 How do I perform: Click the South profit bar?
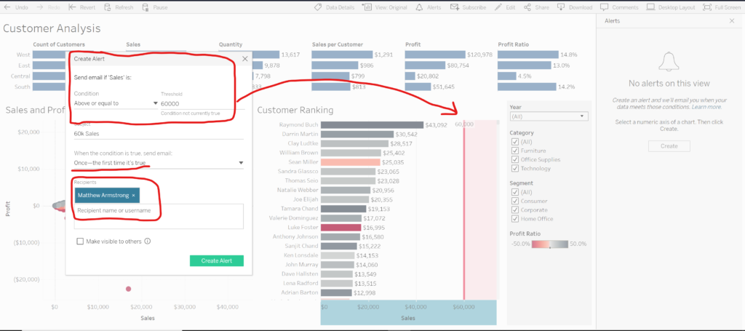click(418, 87)
